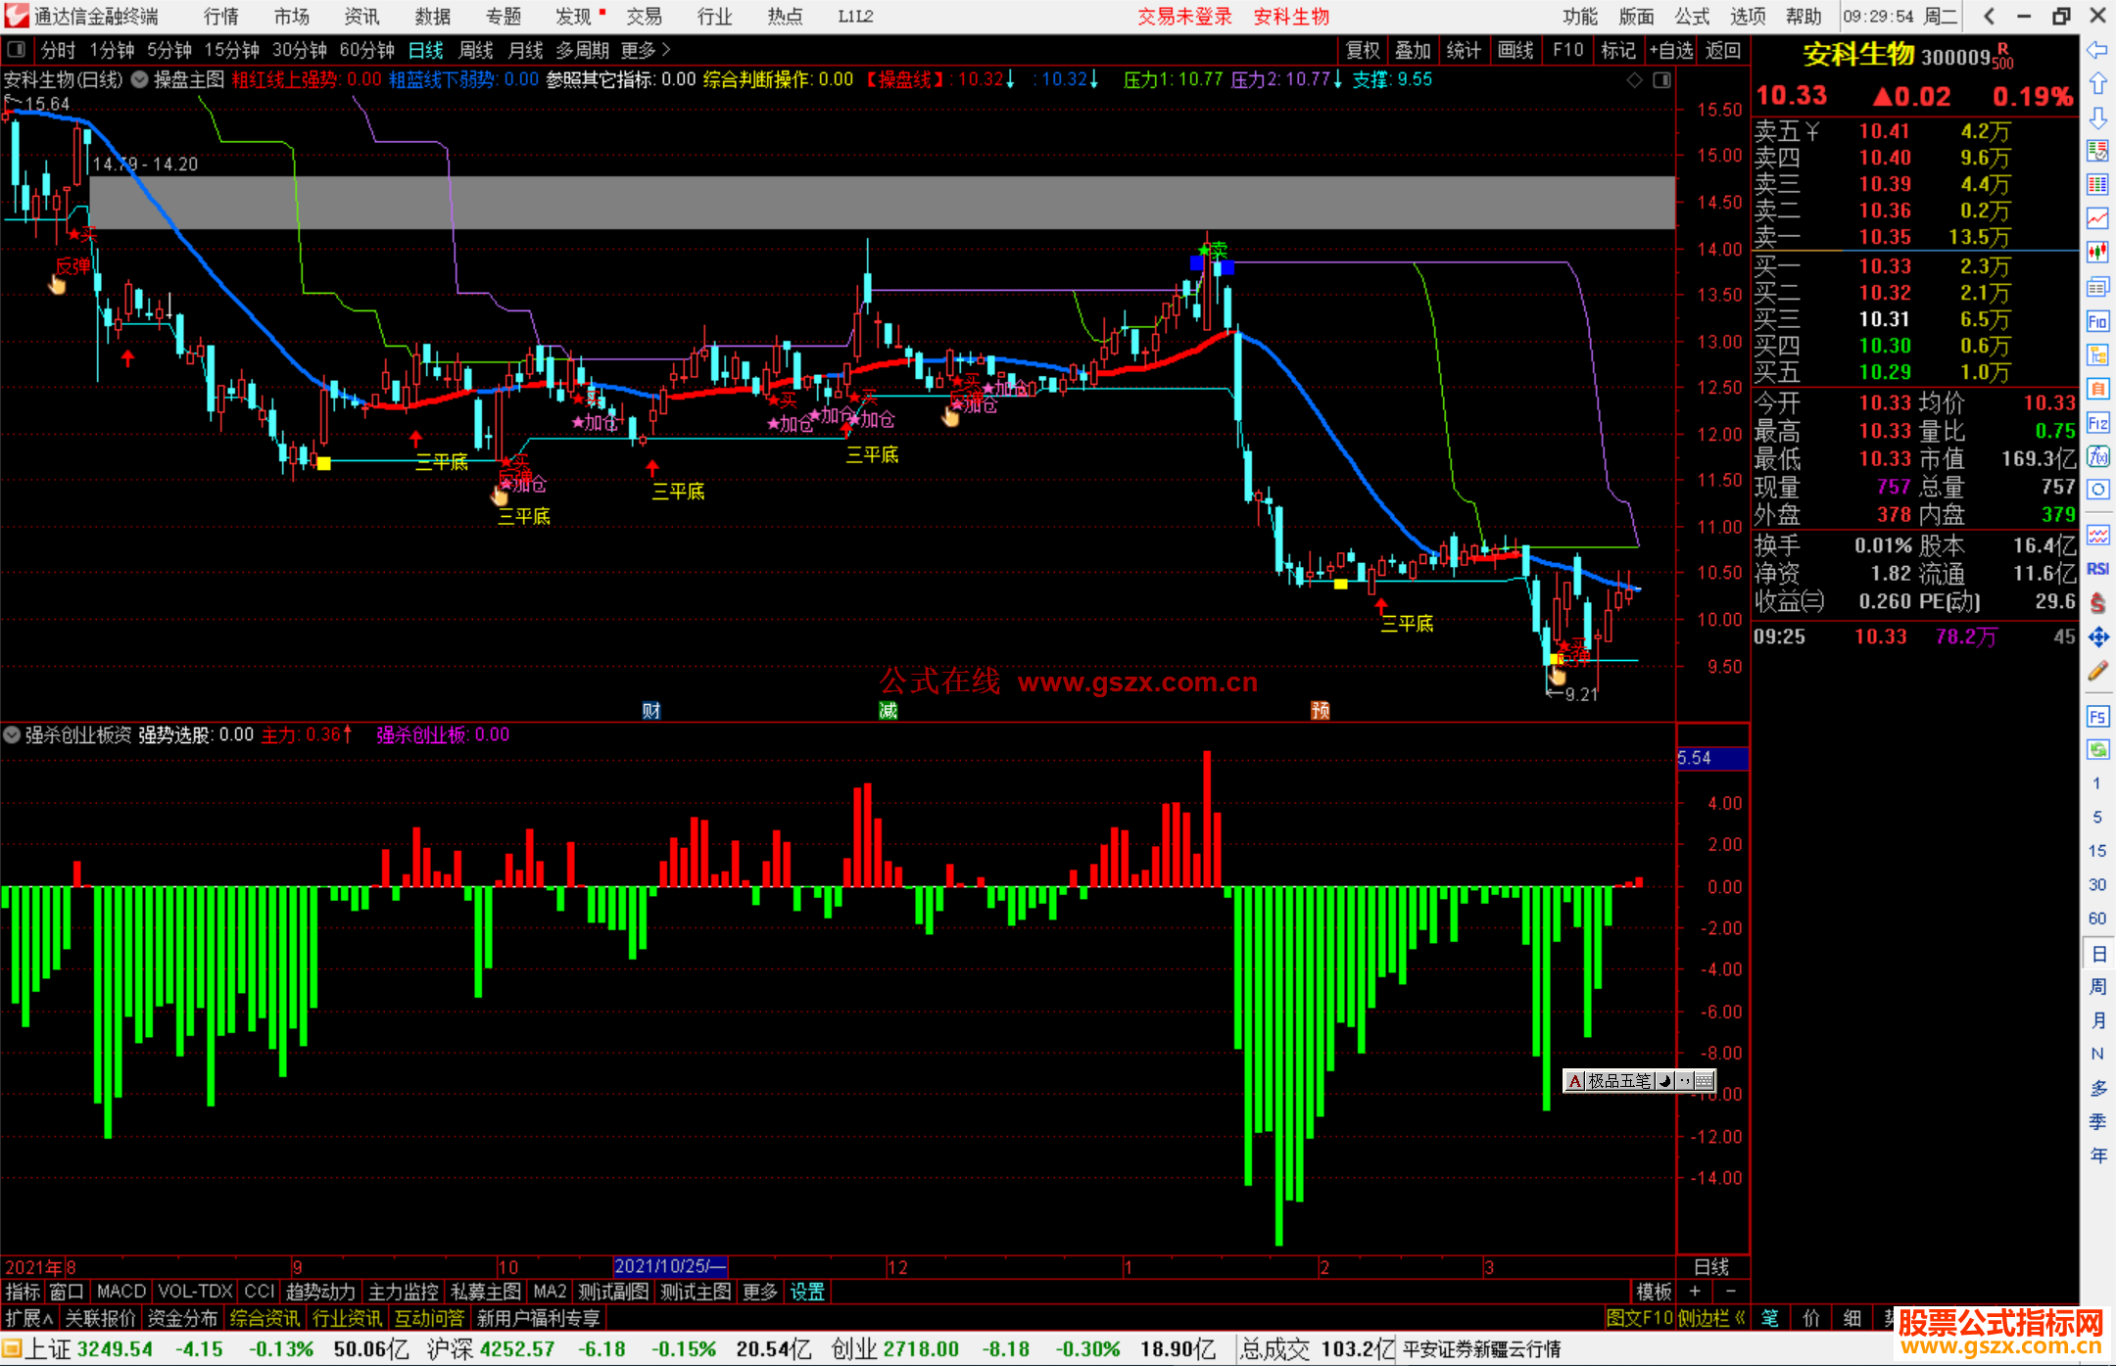The width and height of the screenshot is (2116, 1366).
Task: Click the 画线 button
Action: click(x=1515, y=50)
